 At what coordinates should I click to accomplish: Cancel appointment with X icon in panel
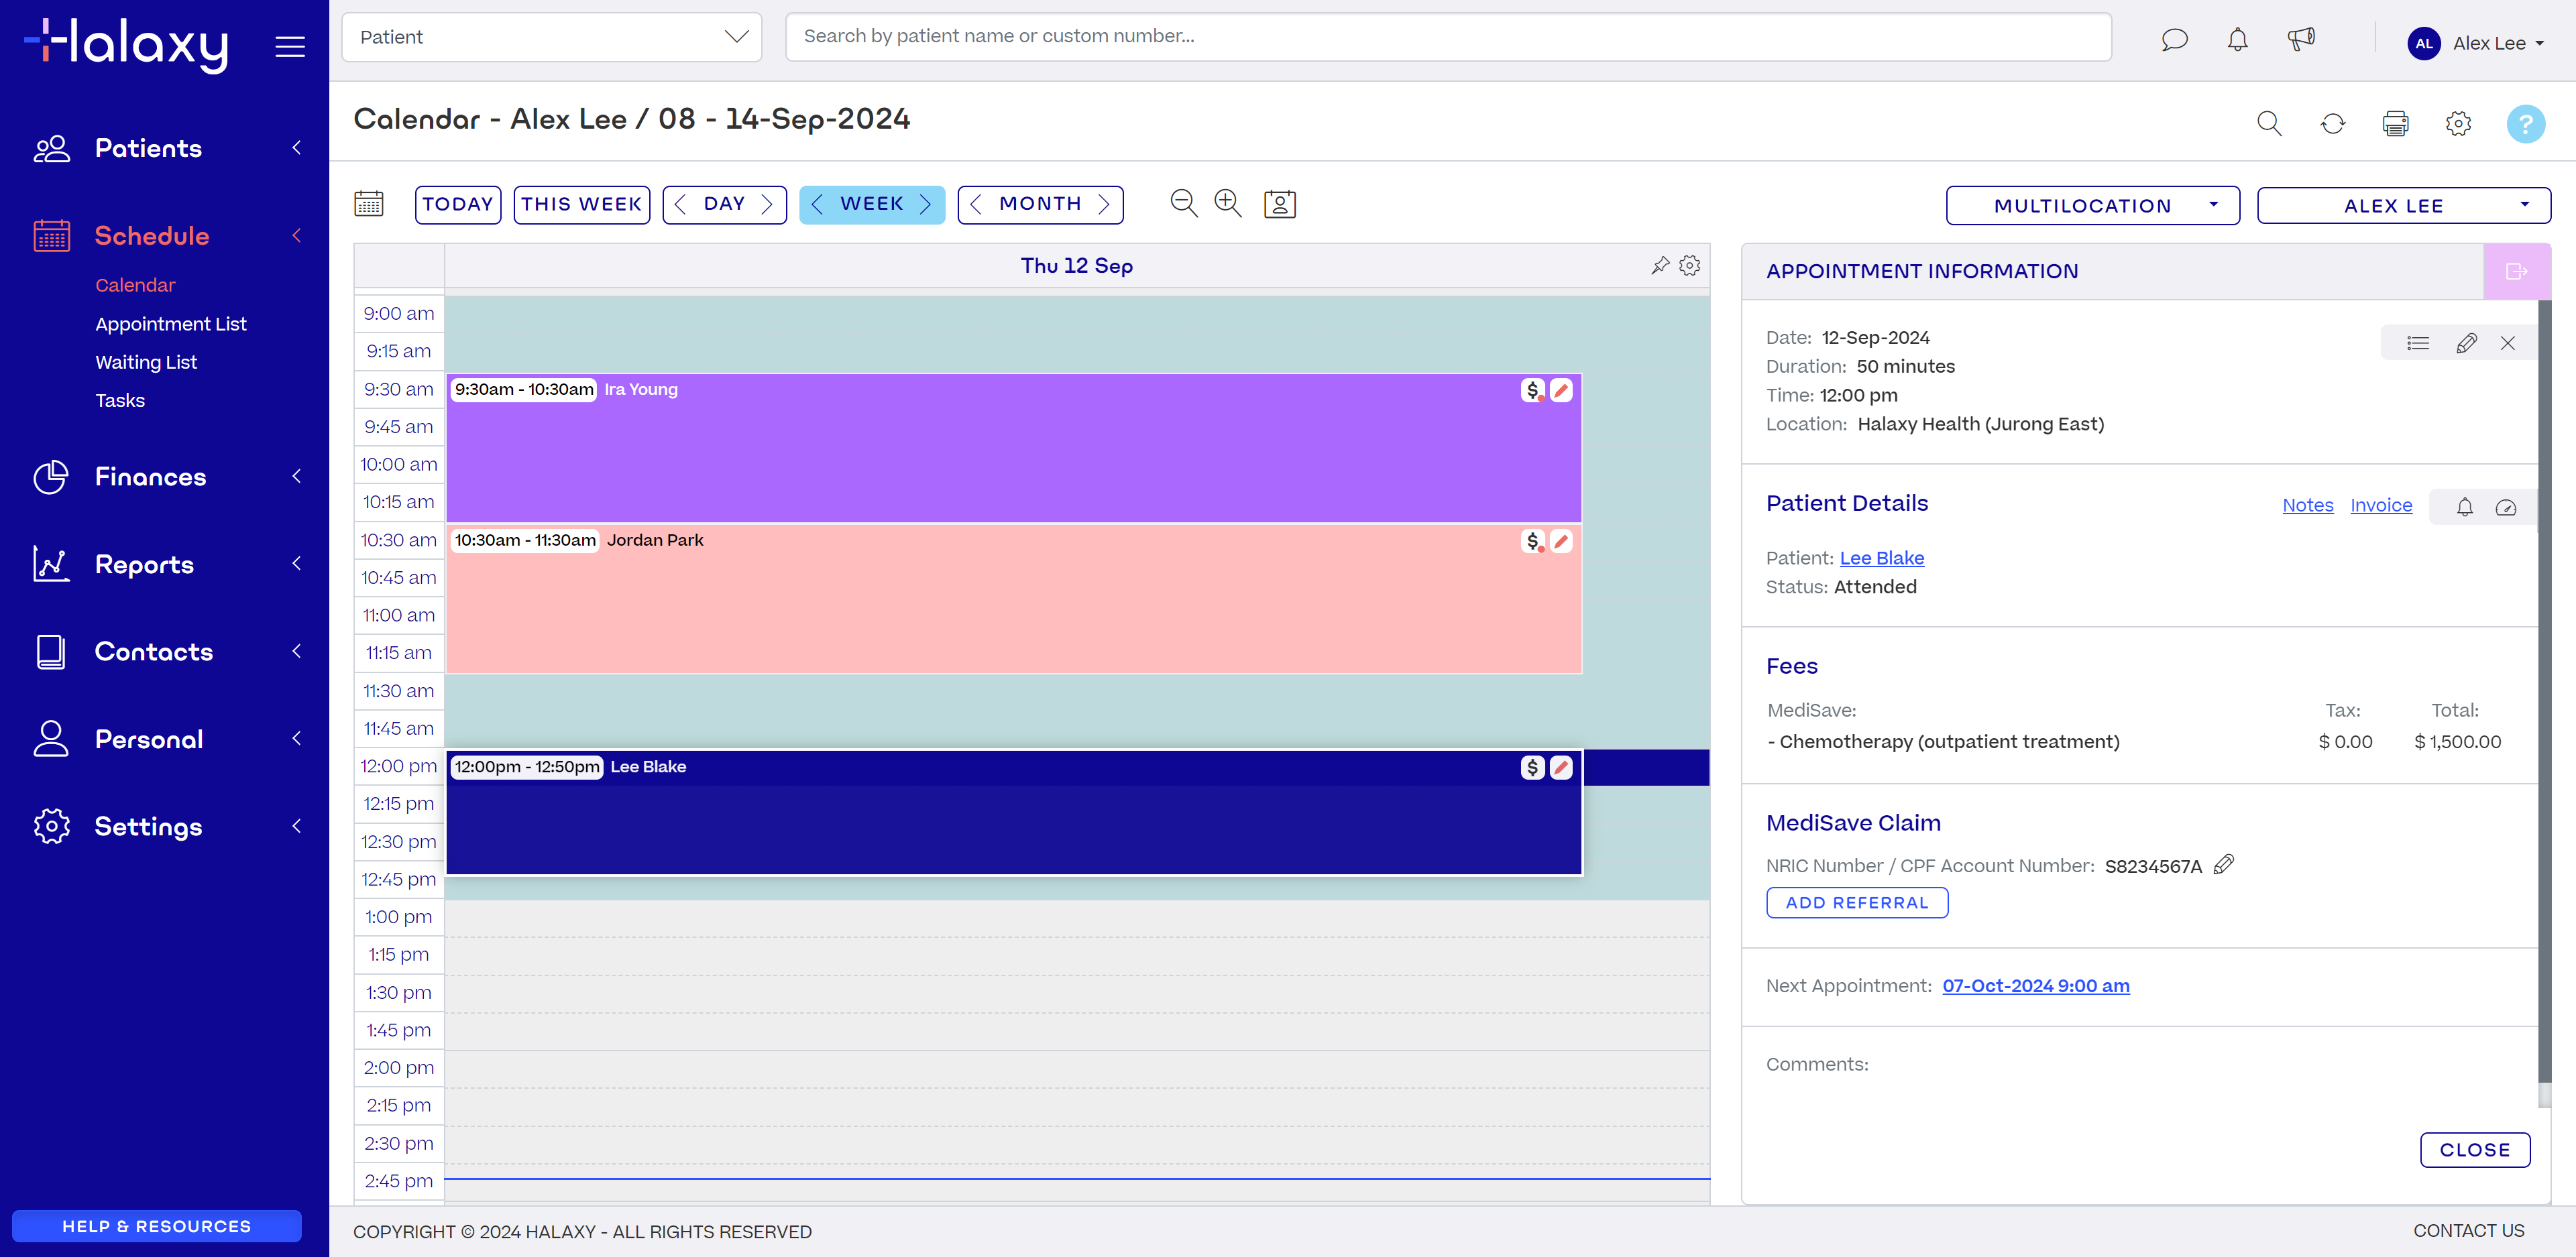coord(2507,343)
